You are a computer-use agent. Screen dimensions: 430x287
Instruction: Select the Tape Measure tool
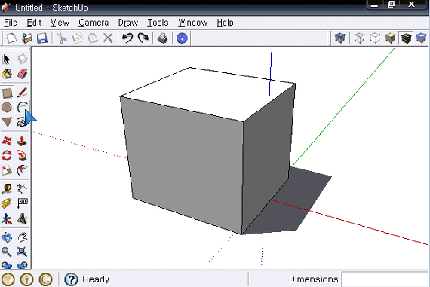click(7, 189)
